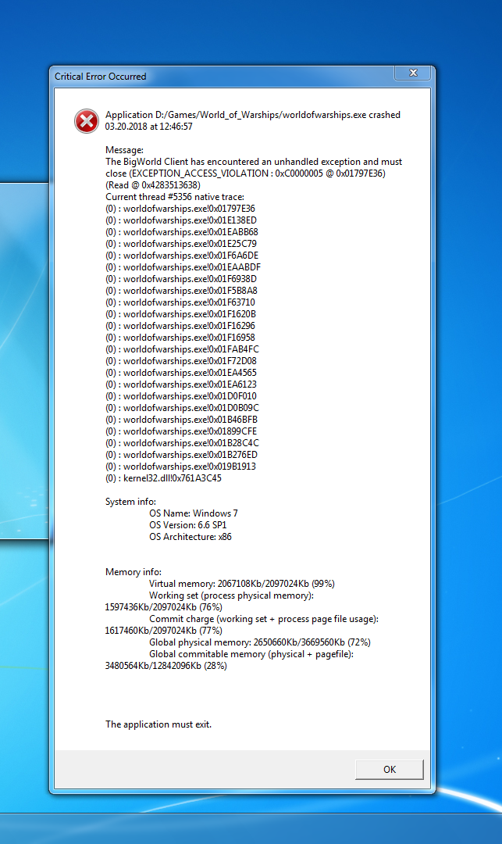Click the Read @ 0x4283513638 line
This screenshot has height=844, width=502.
tap(153, 185)
